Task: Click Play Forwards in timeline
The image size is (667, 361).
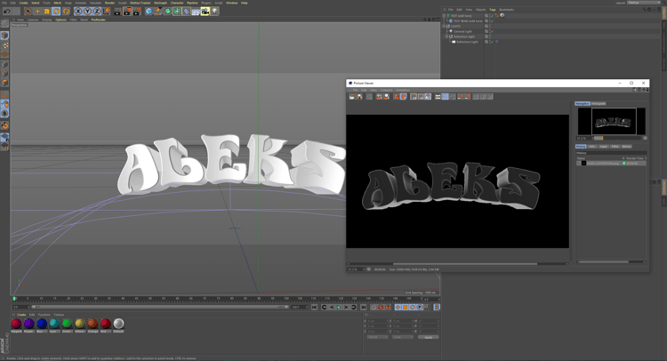Action: 339,307
